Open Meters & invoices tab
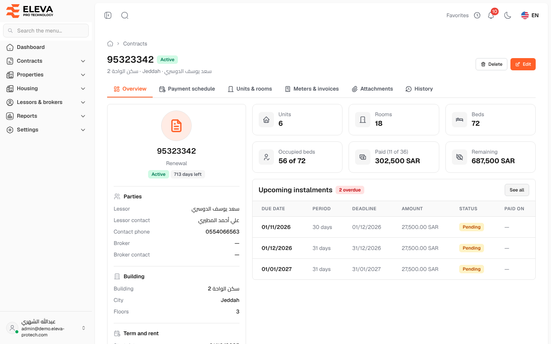The height and width of the screenshot is (344, 551). click(312, 89)
